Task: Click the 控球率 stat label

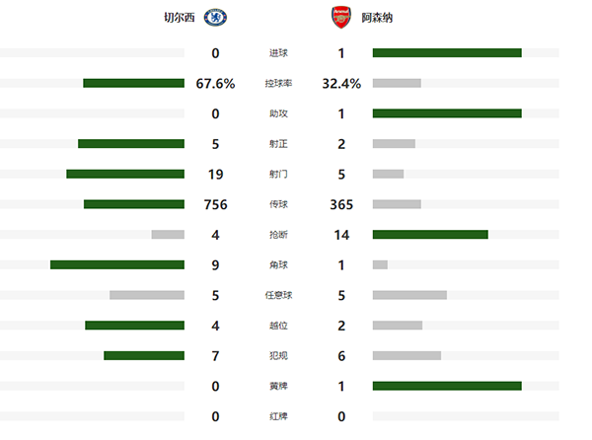Action: coord(279,84)
